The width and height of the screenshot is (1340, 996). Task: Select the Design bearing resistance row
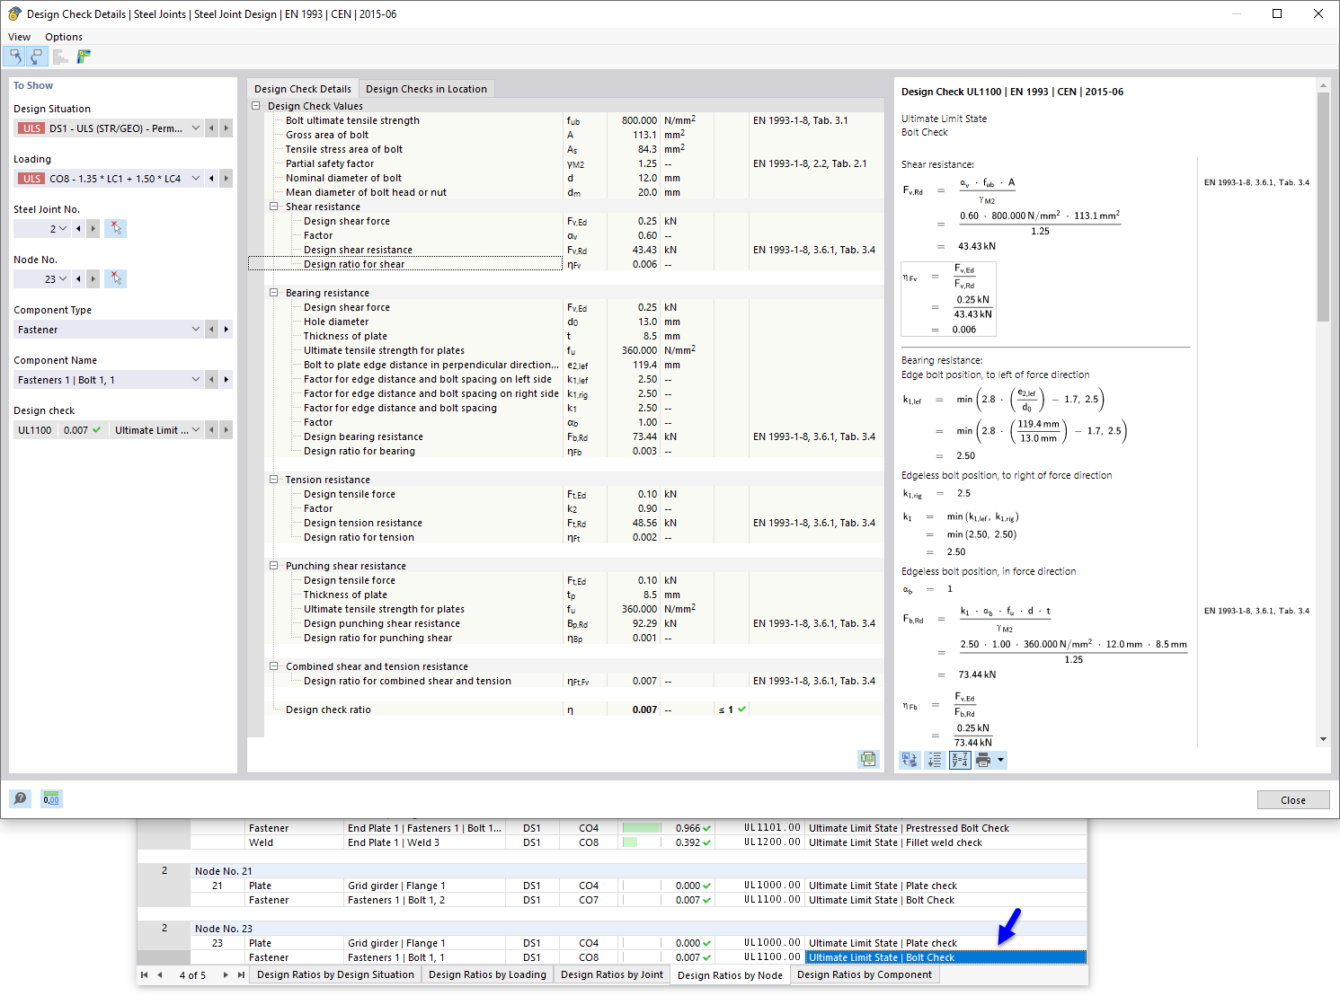click(x=566, y=436)
